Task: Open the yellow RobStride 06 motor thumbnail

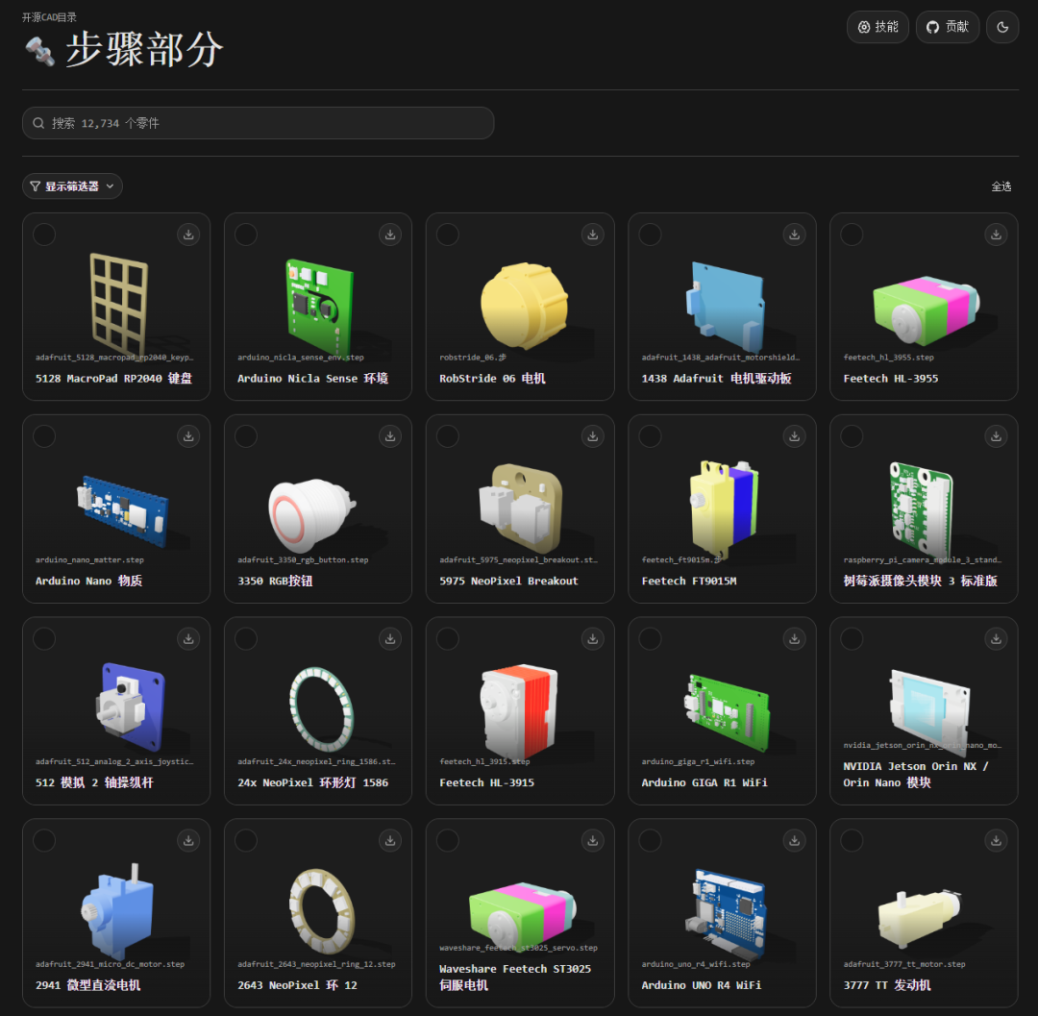Action: tap(523, 305)
